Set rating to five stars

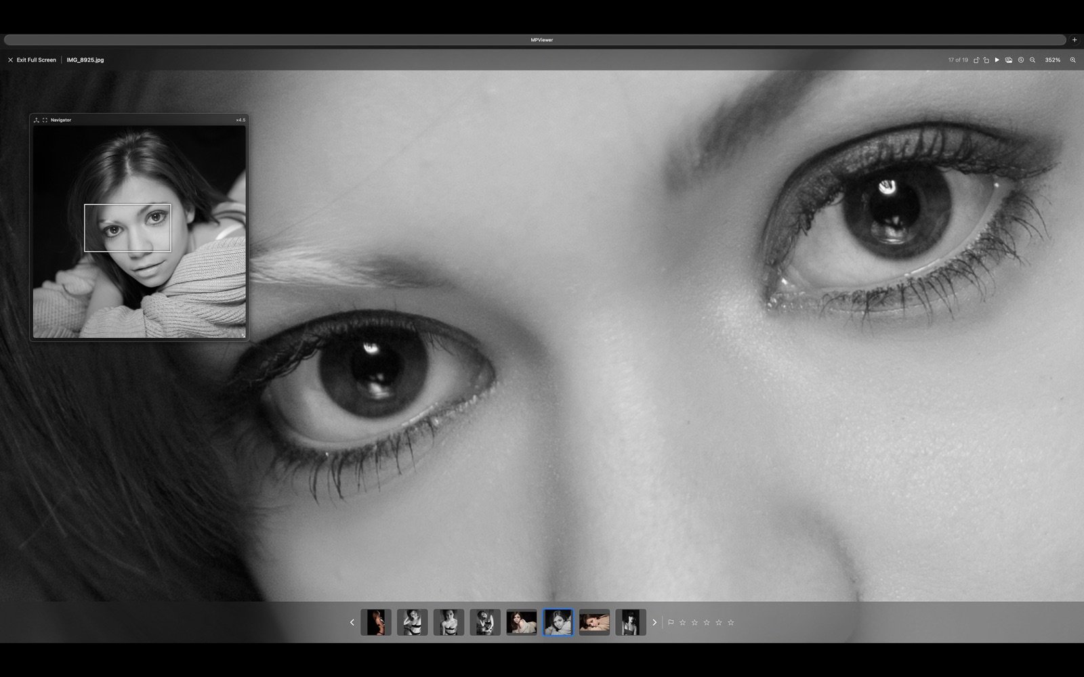[731, 622]
